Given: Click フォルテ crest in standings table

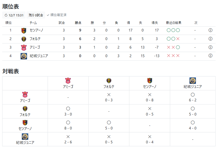Looking at the screenshot, I should tap(24, 39).
